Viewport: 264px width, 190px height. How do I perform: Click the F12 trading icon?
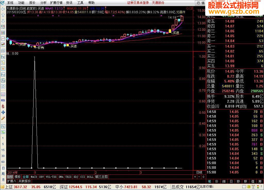click(3, 75)
